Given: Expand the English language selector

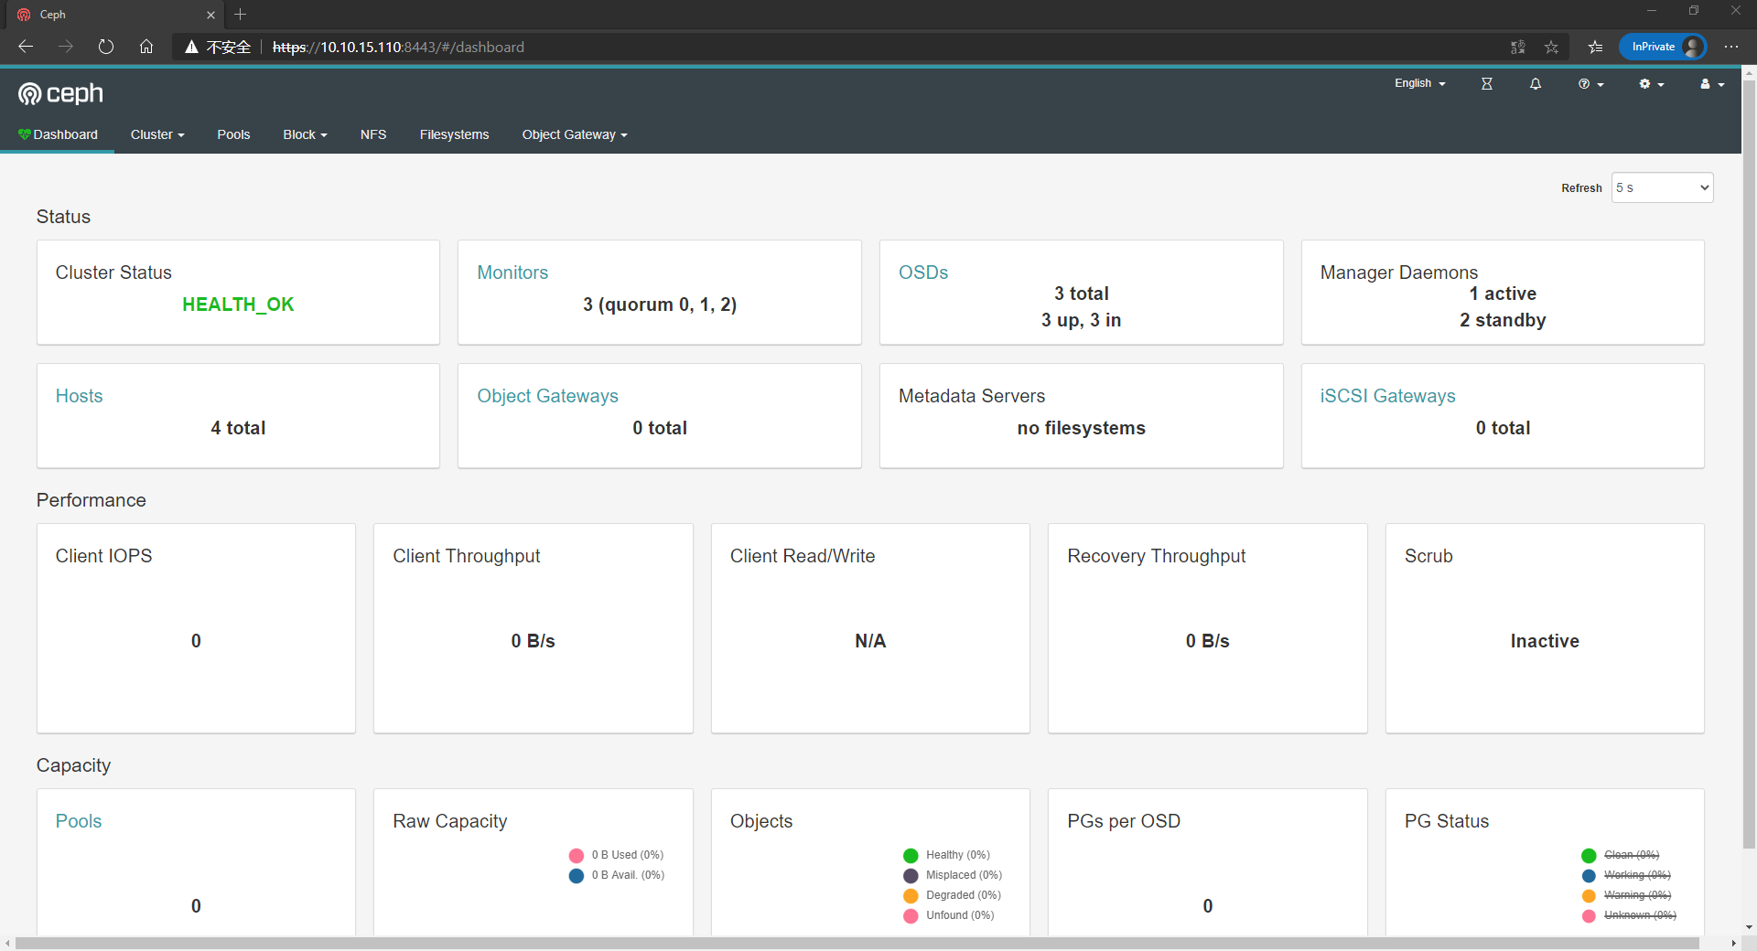Looking at the screenshot, I should [x=1419, y=84].
